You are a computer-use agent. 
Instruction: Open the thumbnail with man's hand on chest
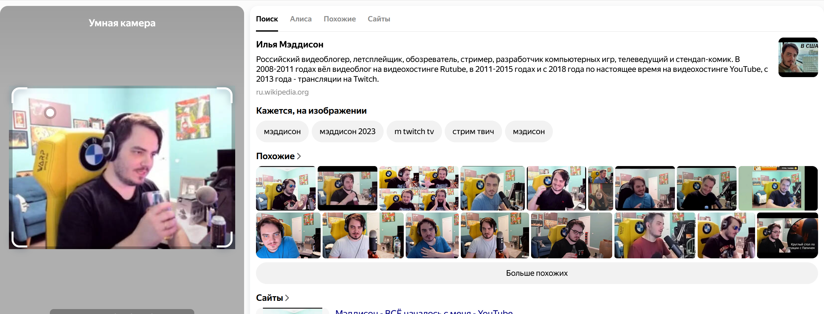point(432,235)
